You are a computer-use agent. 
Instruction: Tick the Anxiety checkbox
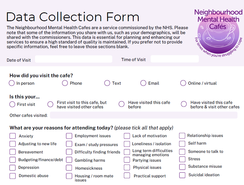13,136
